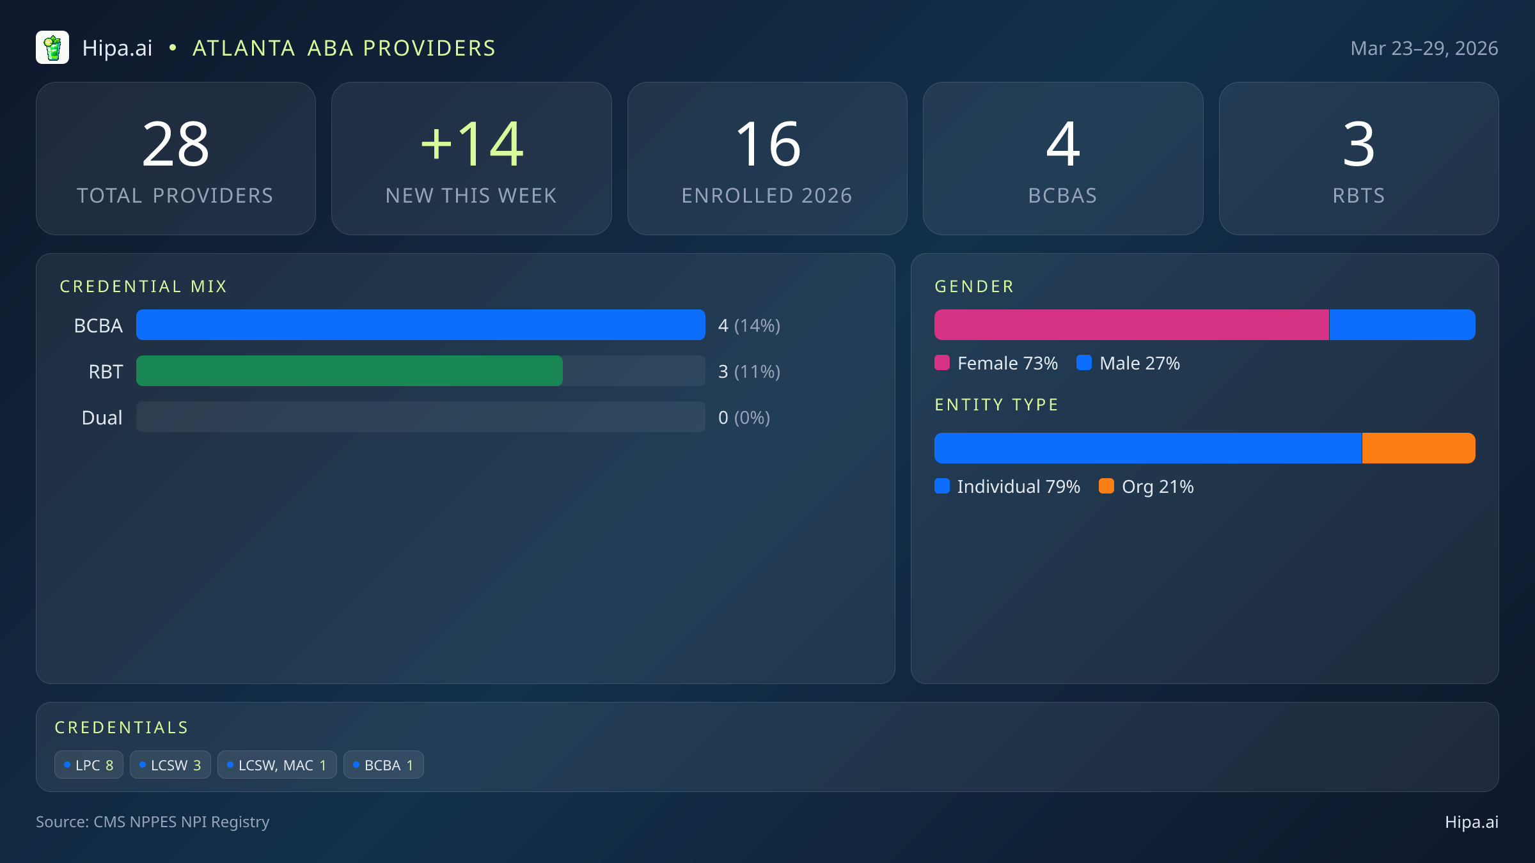Click the bullet dot on the LPC 8 chip
The image size is (1535, 863).
click(67, 764)
